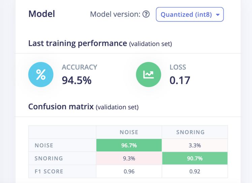Click the arrow on the model version dropdown
The image size is (252, 183).
click(x=217, y=15)
